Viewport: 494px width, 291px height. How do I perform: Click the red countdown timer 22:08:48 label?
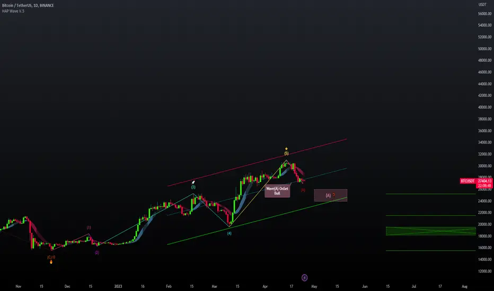click(x=484, y=186)
